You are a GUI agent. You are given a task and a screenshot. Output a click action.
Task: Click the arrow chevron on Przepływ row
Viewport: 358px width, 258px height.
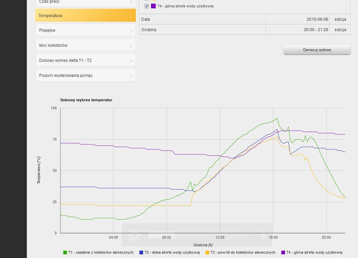click(x=131, y=31)
